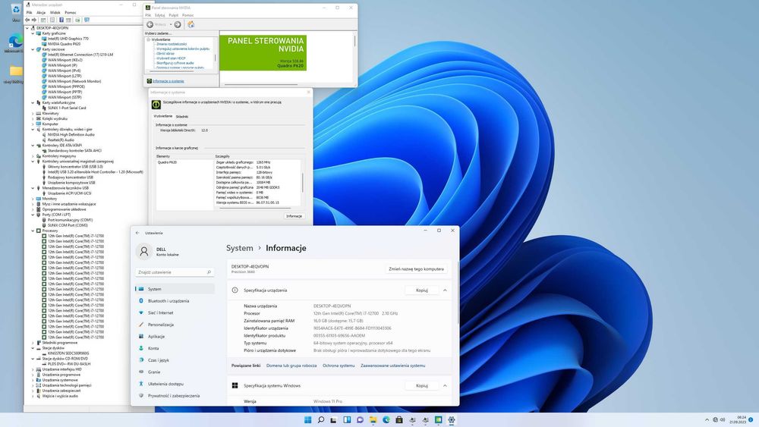
Task: Select Personalizacja in Settings sidebar
Action: click(x=175, y=325)
